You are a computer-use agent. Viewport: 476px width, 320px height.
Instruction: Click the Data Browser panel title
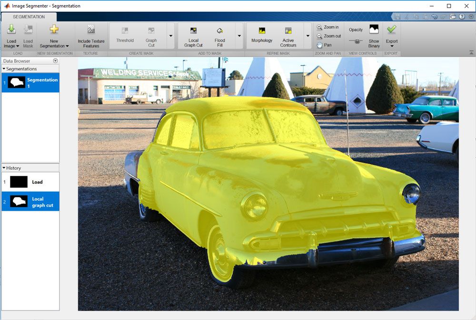click(x=17, y=61)
